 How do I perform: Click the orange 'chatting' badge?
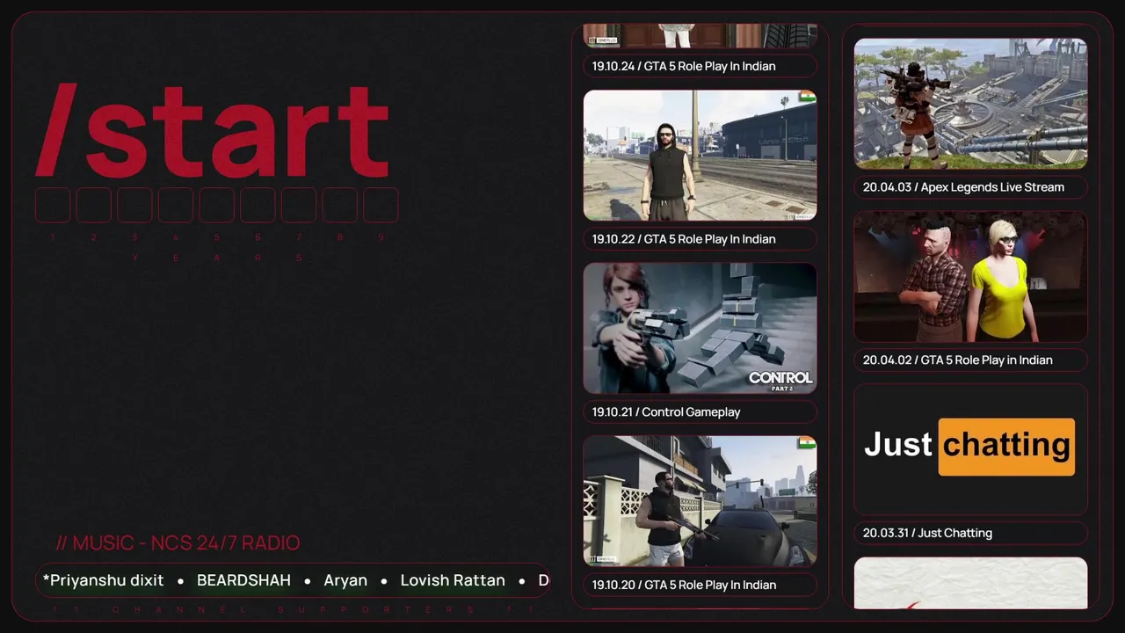[x=1006, y=447]
